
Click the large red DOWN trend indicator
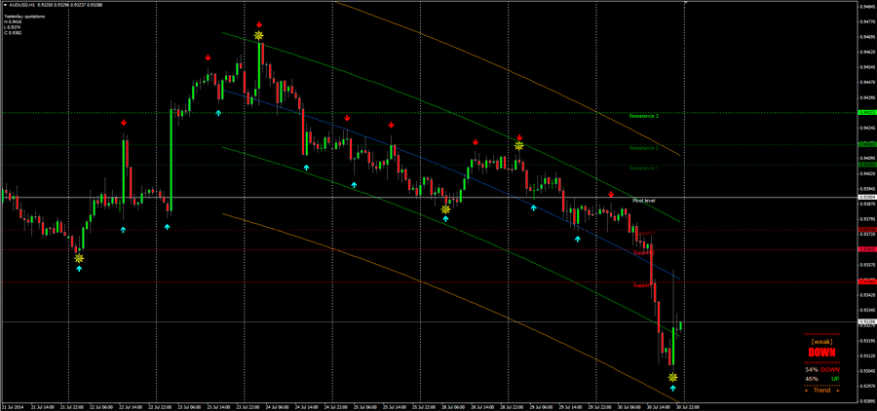click(820, 353)
